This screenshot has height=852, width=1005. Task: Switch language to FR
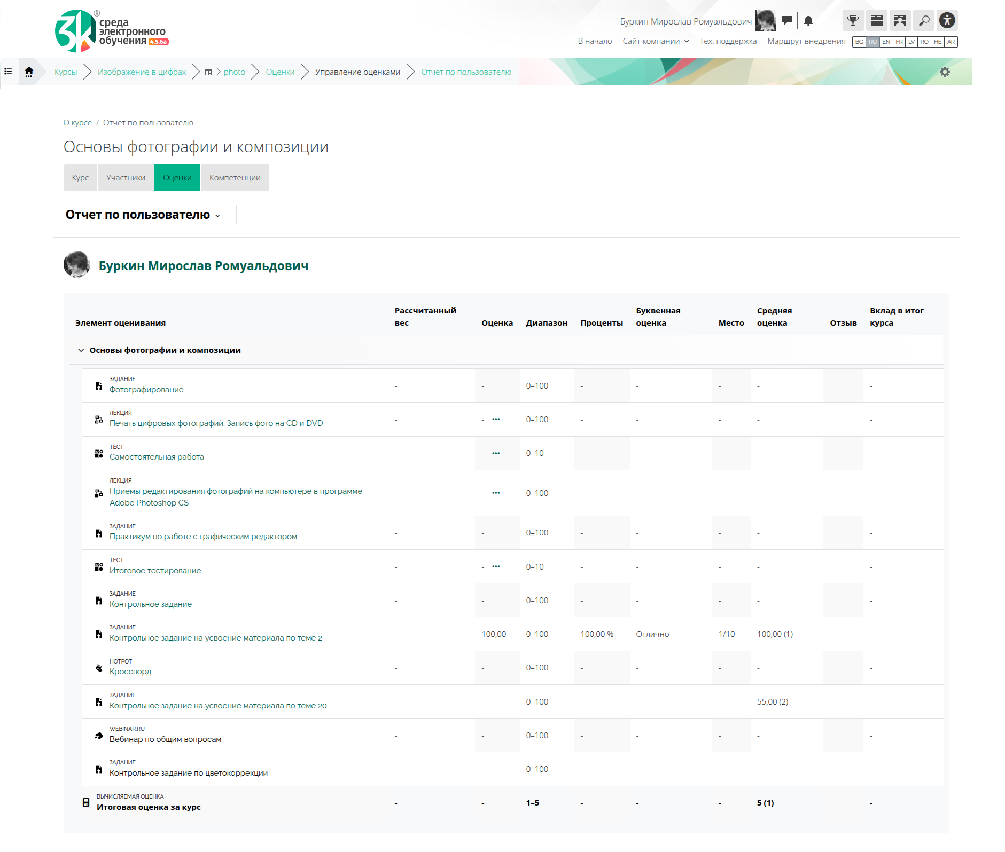[899, 42]
